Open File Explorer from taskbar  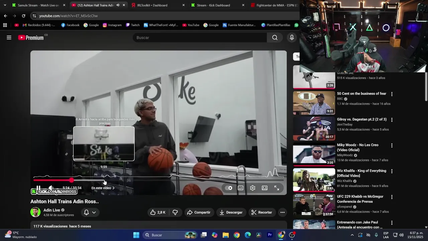click(x=225, y=235)
